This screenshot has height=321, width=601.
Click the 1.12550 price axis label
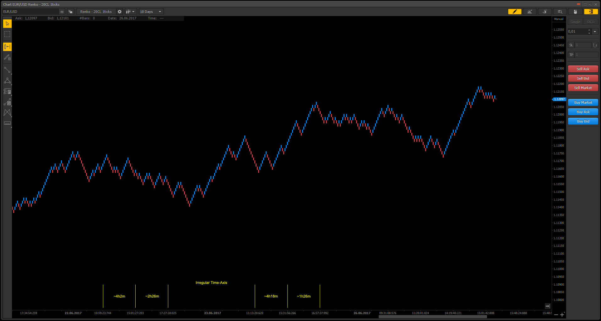coord(559,30)
